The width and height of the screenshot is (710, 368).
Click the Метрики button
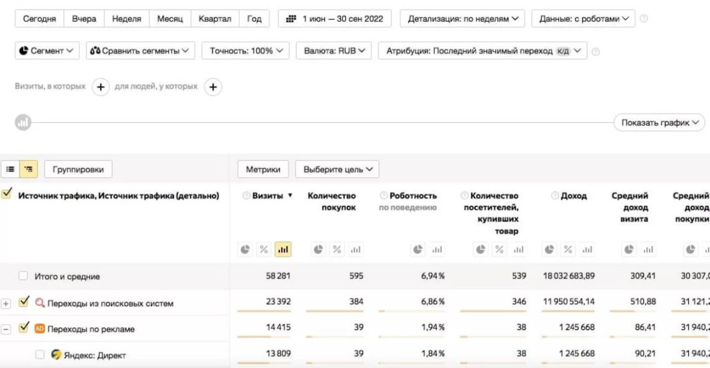coord(263,169)
